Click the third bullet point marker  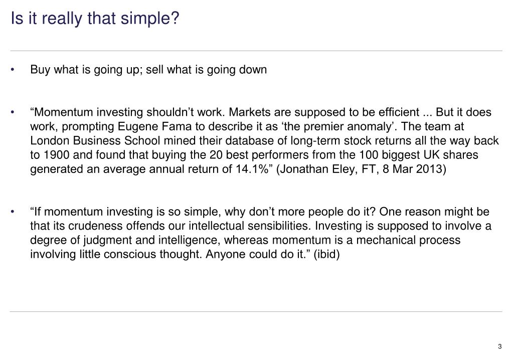13,212
